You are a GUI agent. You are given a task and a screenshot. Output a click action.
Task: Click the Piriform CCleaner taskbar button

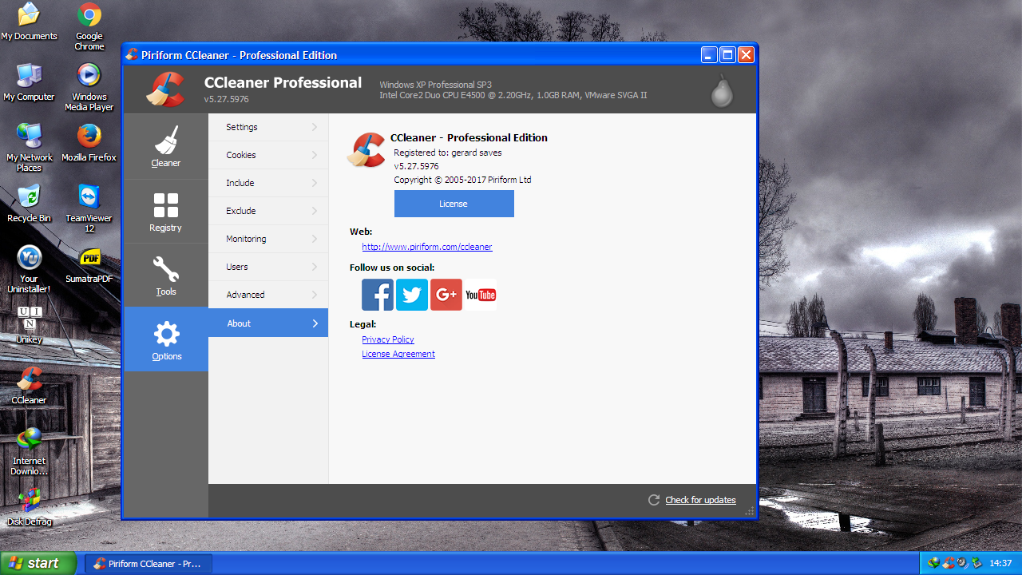tap(149, 563)
